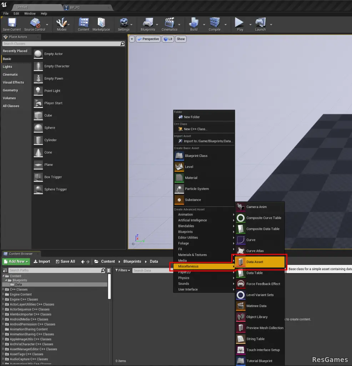The image size is (352, 366).
Task: Toggle path view options icon
Action: 109,270
